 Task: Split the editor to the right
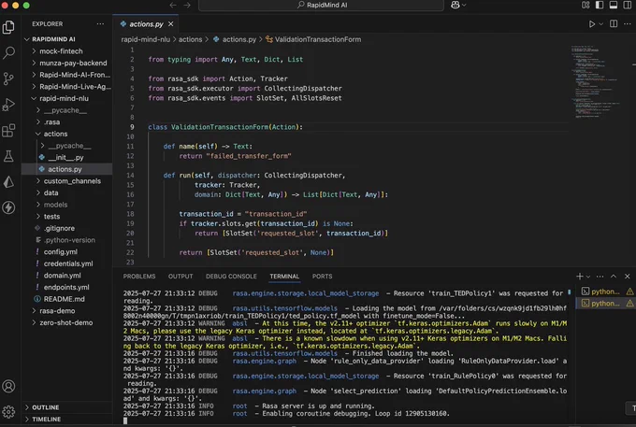[614, 24]
